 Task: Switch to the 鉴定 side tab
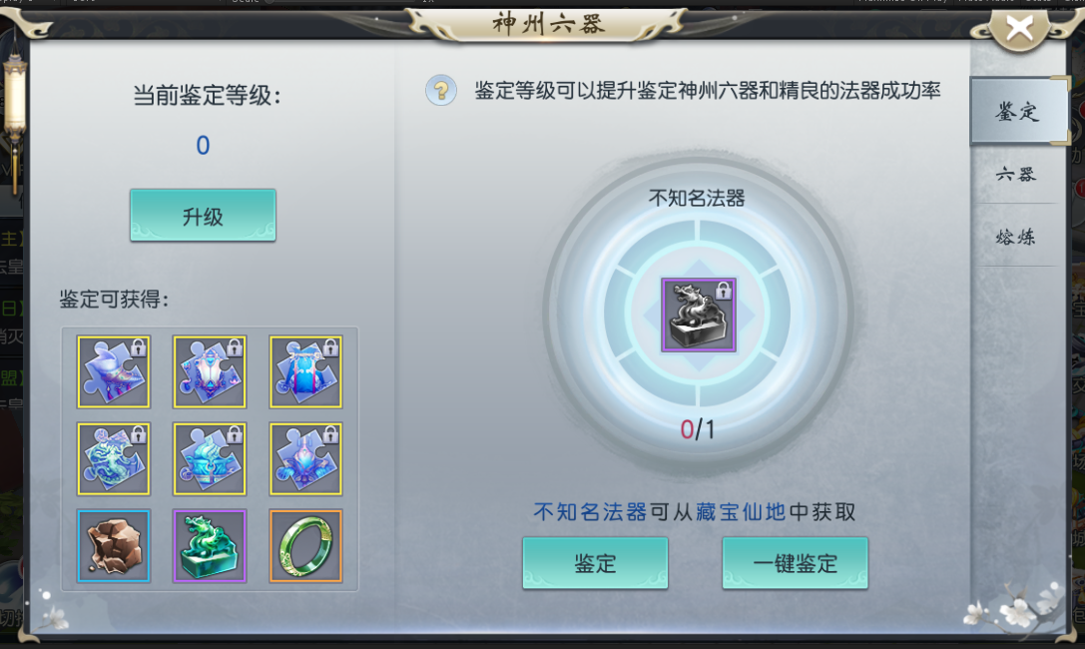pyautogui.click(x=1017, y=112)
